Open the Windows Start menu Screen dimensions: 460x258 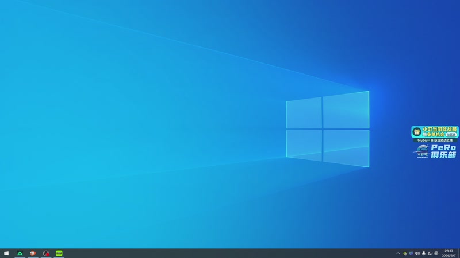6,253
